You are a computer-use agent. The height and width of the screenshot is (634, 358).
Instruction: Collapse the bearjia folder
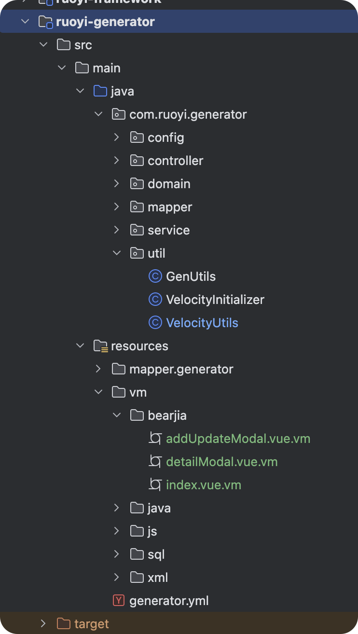[116, 415]
